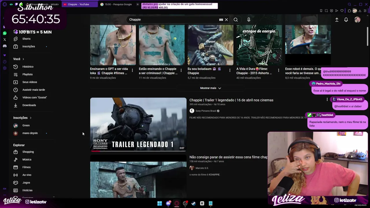The height and width of the screenshot is (208, 370).
Task: Open browser downloads icon in toolbar
Action: coord(360,11)
